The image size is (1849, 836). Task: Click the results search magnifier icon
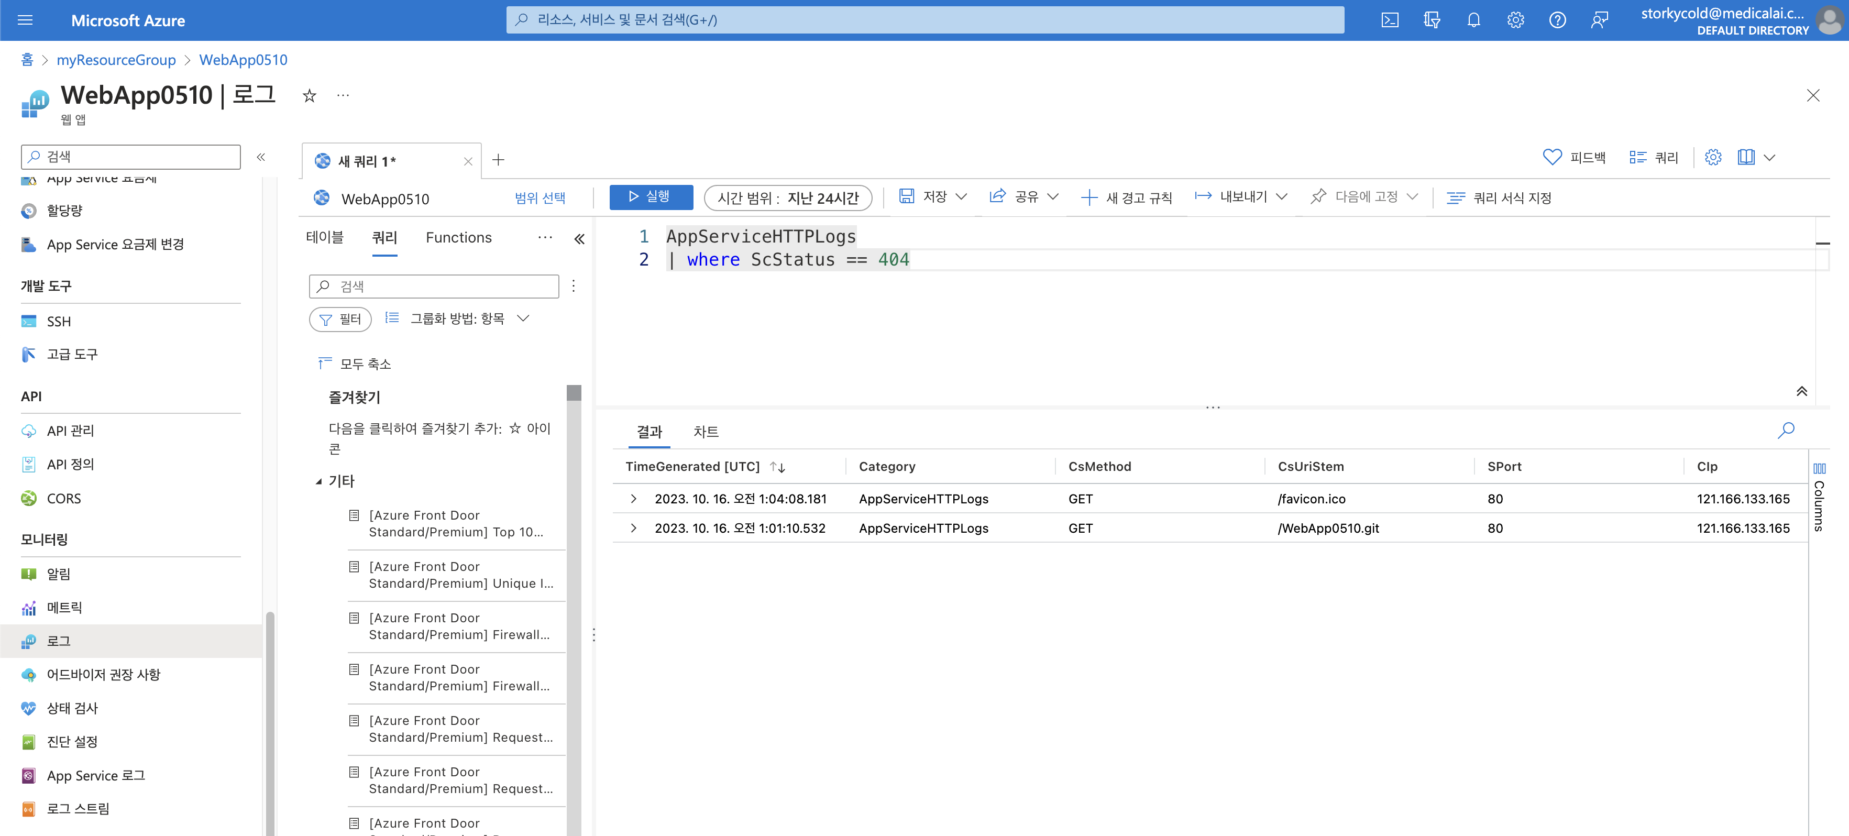tap(1786, 430)
